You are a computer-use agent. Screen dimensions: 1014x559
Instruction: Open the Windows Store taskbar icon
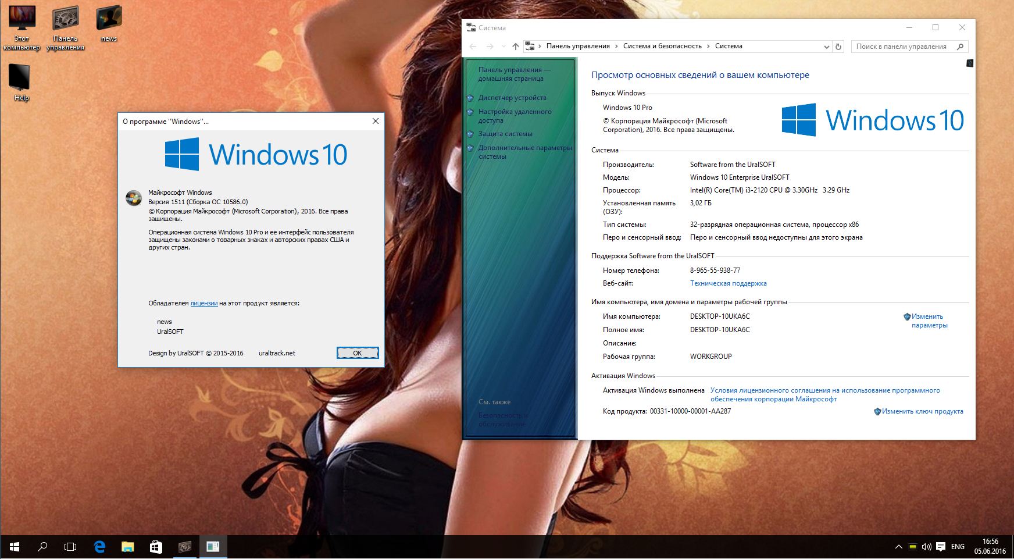click(x=156, y=547)
